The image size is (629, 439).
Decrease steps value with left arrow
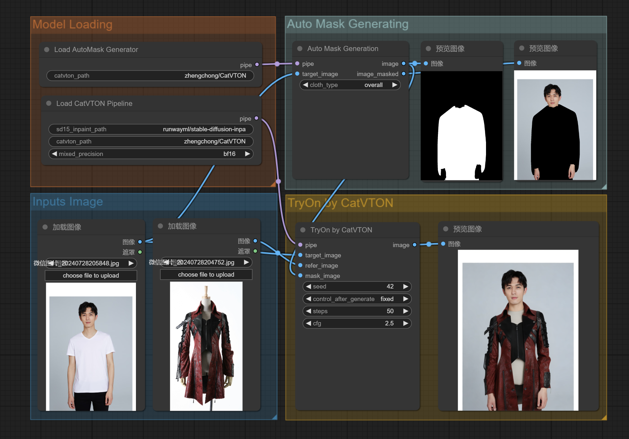point(308,311)
